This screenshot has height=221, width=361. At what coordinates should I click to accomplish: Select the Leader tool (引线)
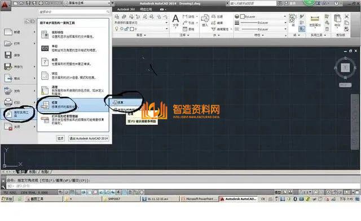[x=188, y=22]
